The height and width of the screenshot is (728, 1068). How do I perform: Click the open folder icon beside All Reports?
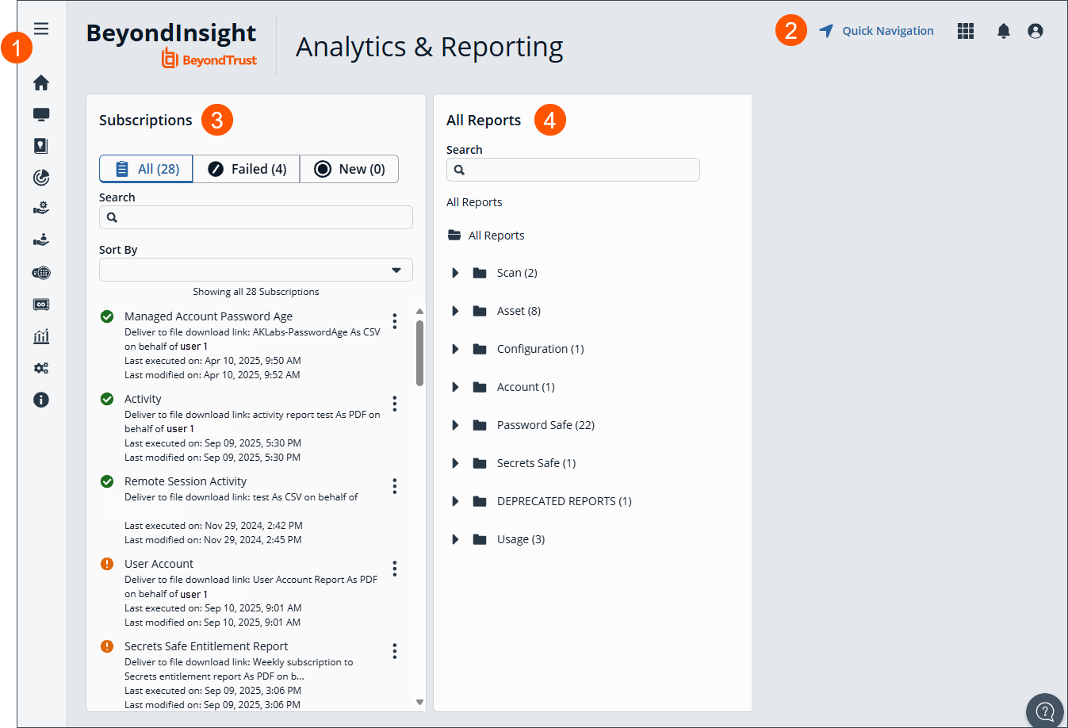tap(454, 236)
